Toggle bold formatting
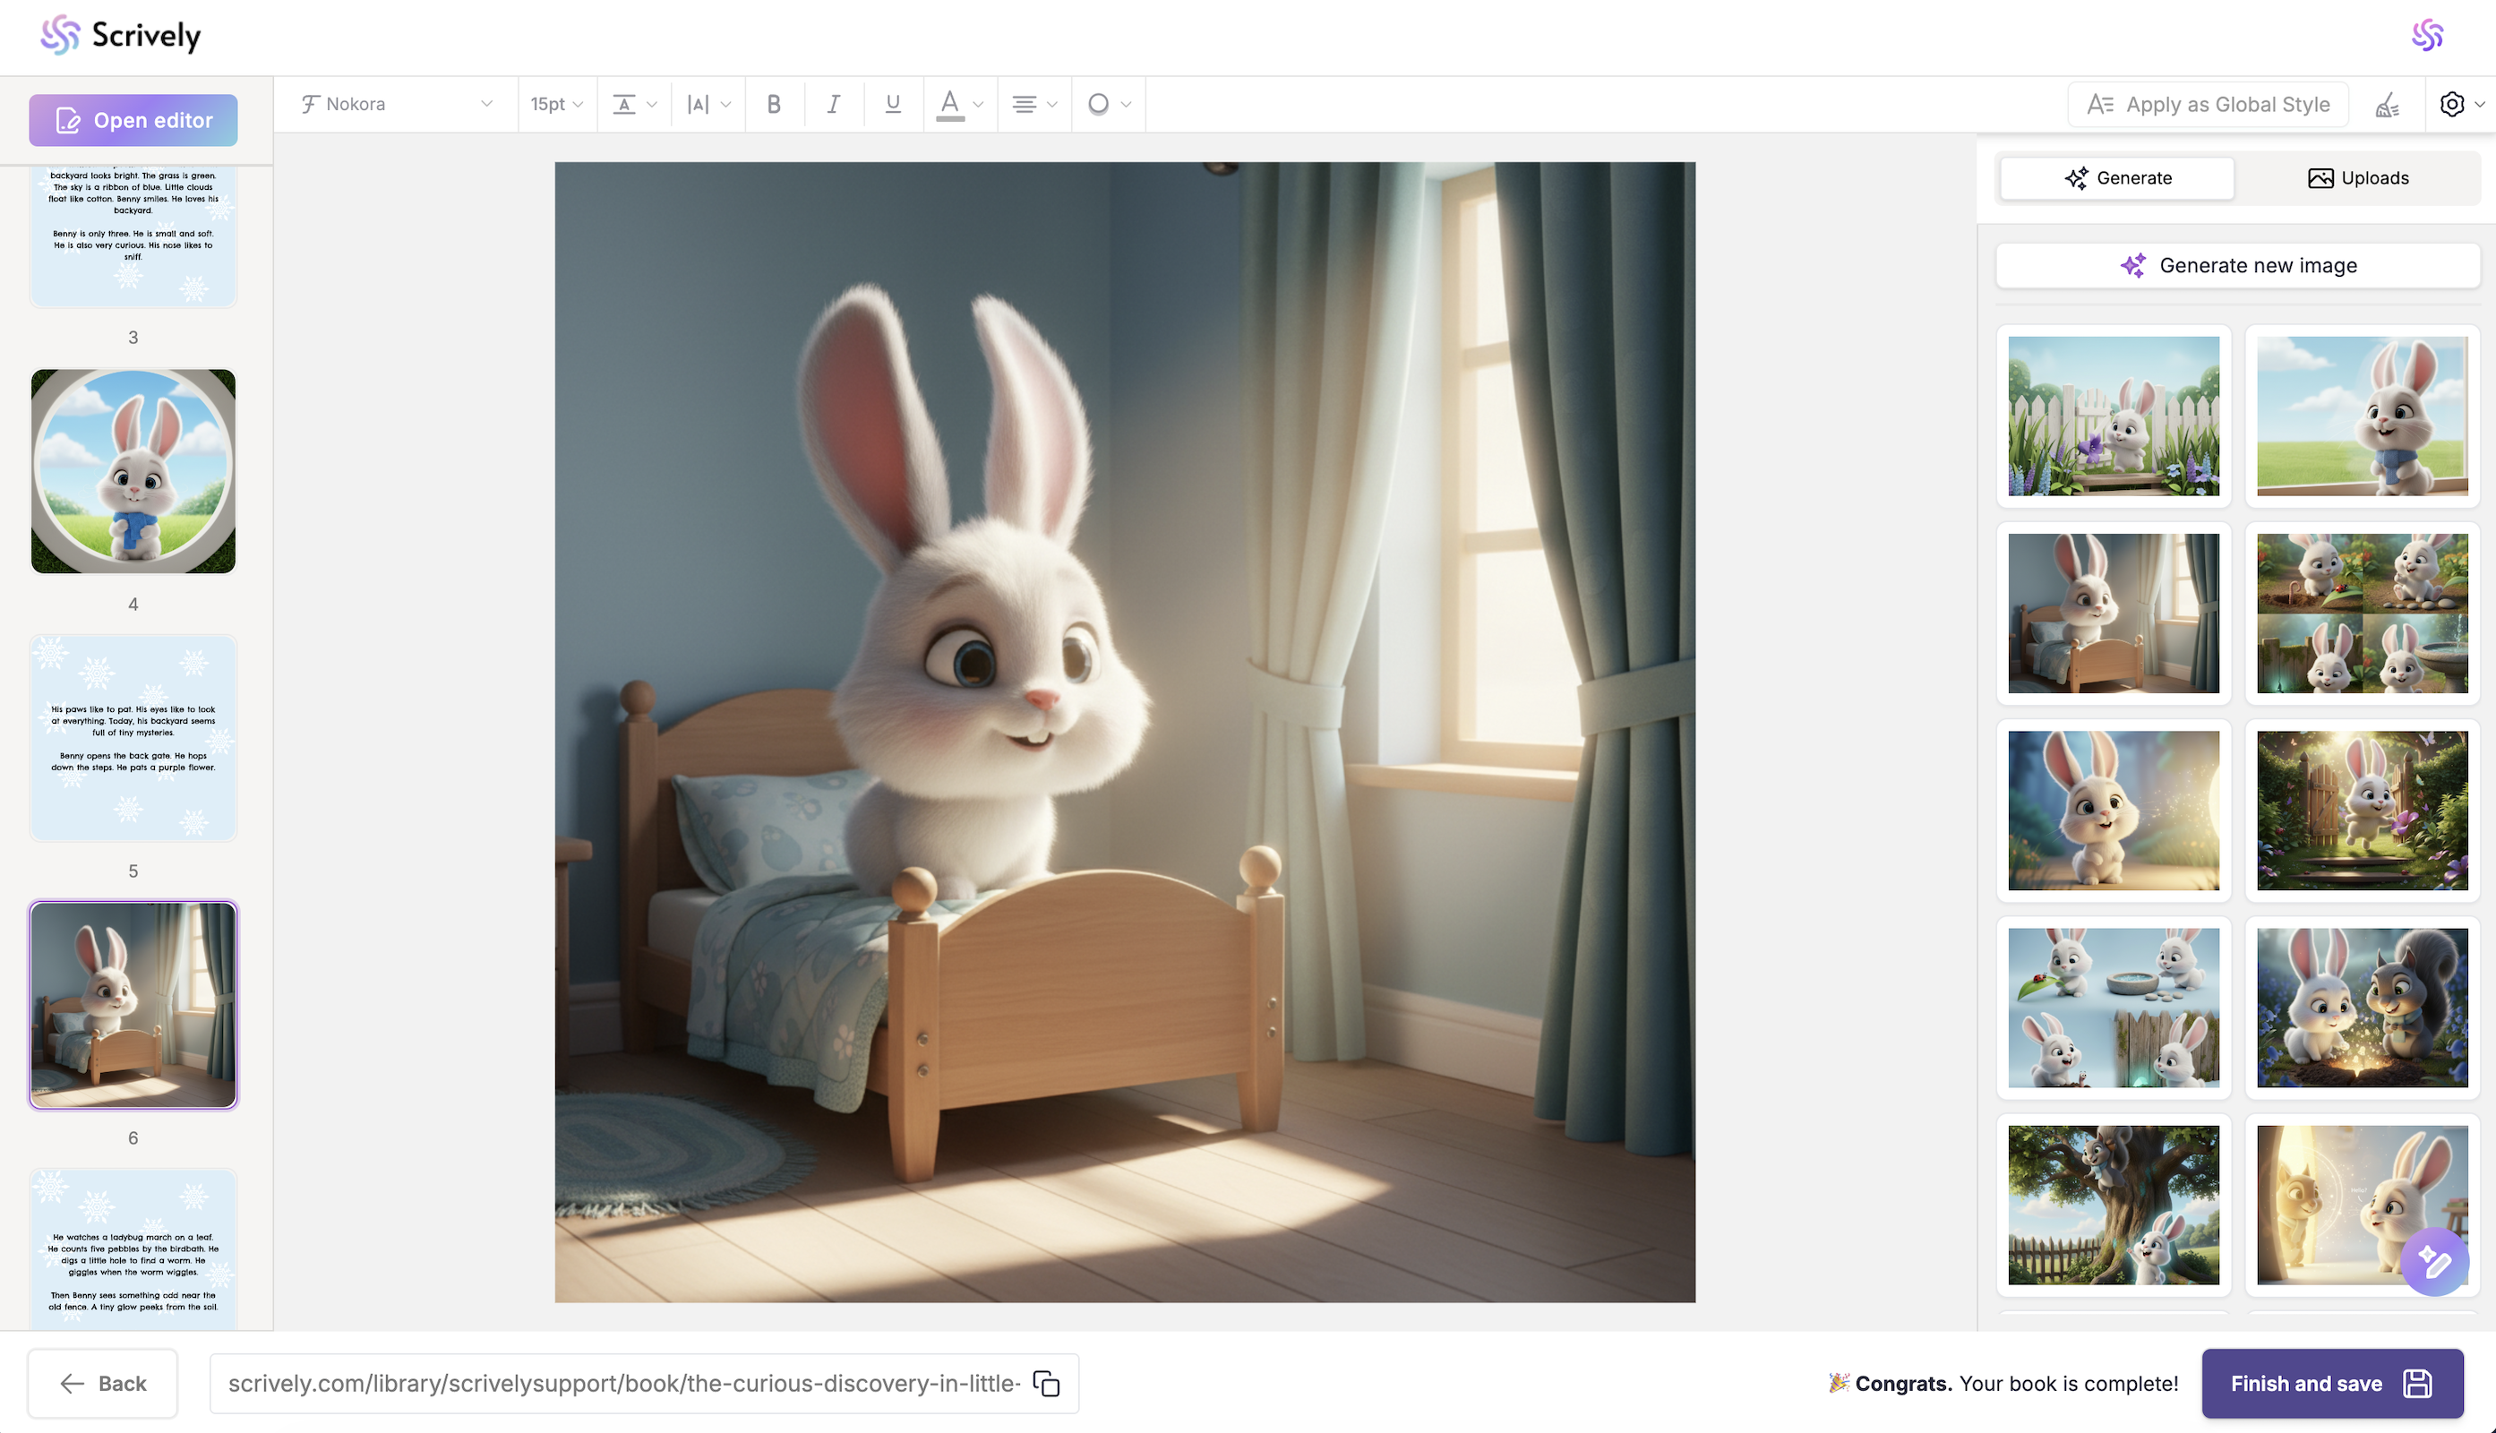 point(775,104)
